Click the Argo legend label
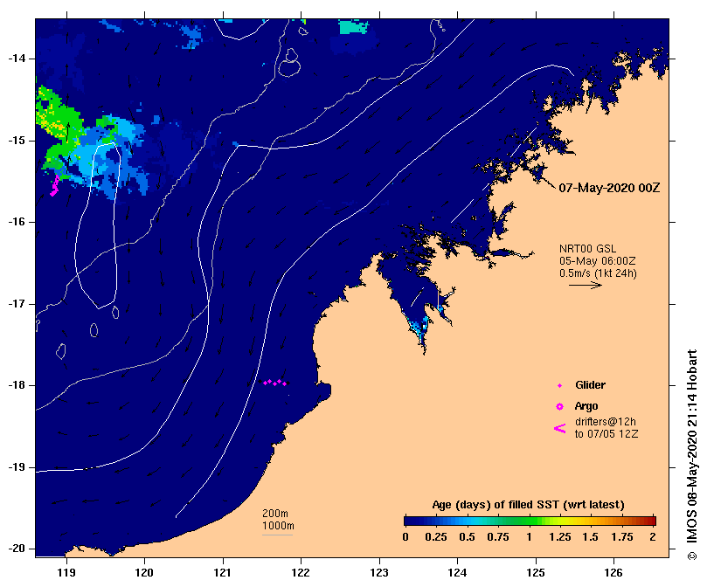Image resolution: width=707 pixels, height=587 pixels. pos(586,406)
